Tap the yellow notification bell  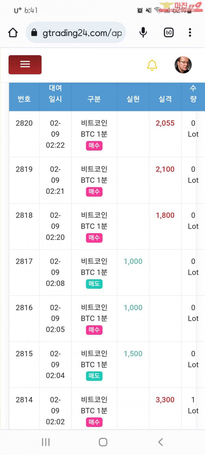tap(152, 65)
